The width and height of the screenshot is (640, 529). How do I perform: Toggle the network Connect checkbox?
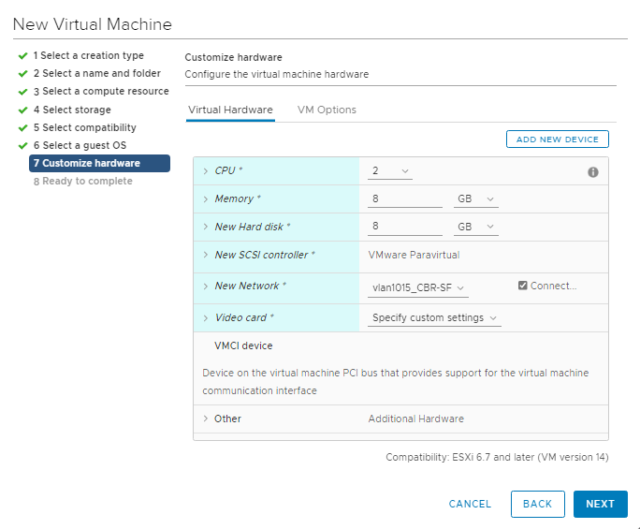pos(523,287)
